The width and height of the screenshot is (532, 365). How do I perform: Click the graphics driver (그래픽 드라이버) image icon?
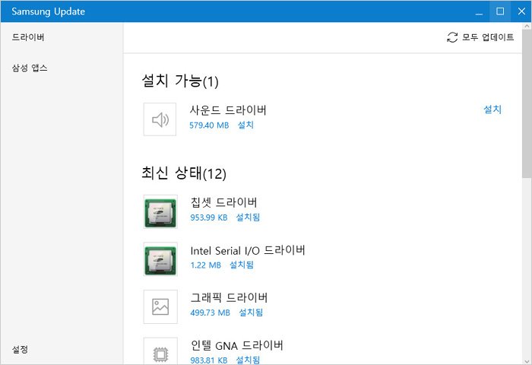click(160, 306)
